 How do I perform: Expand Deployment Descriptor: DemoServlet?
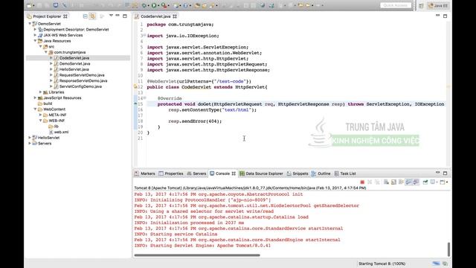(35, 30)
